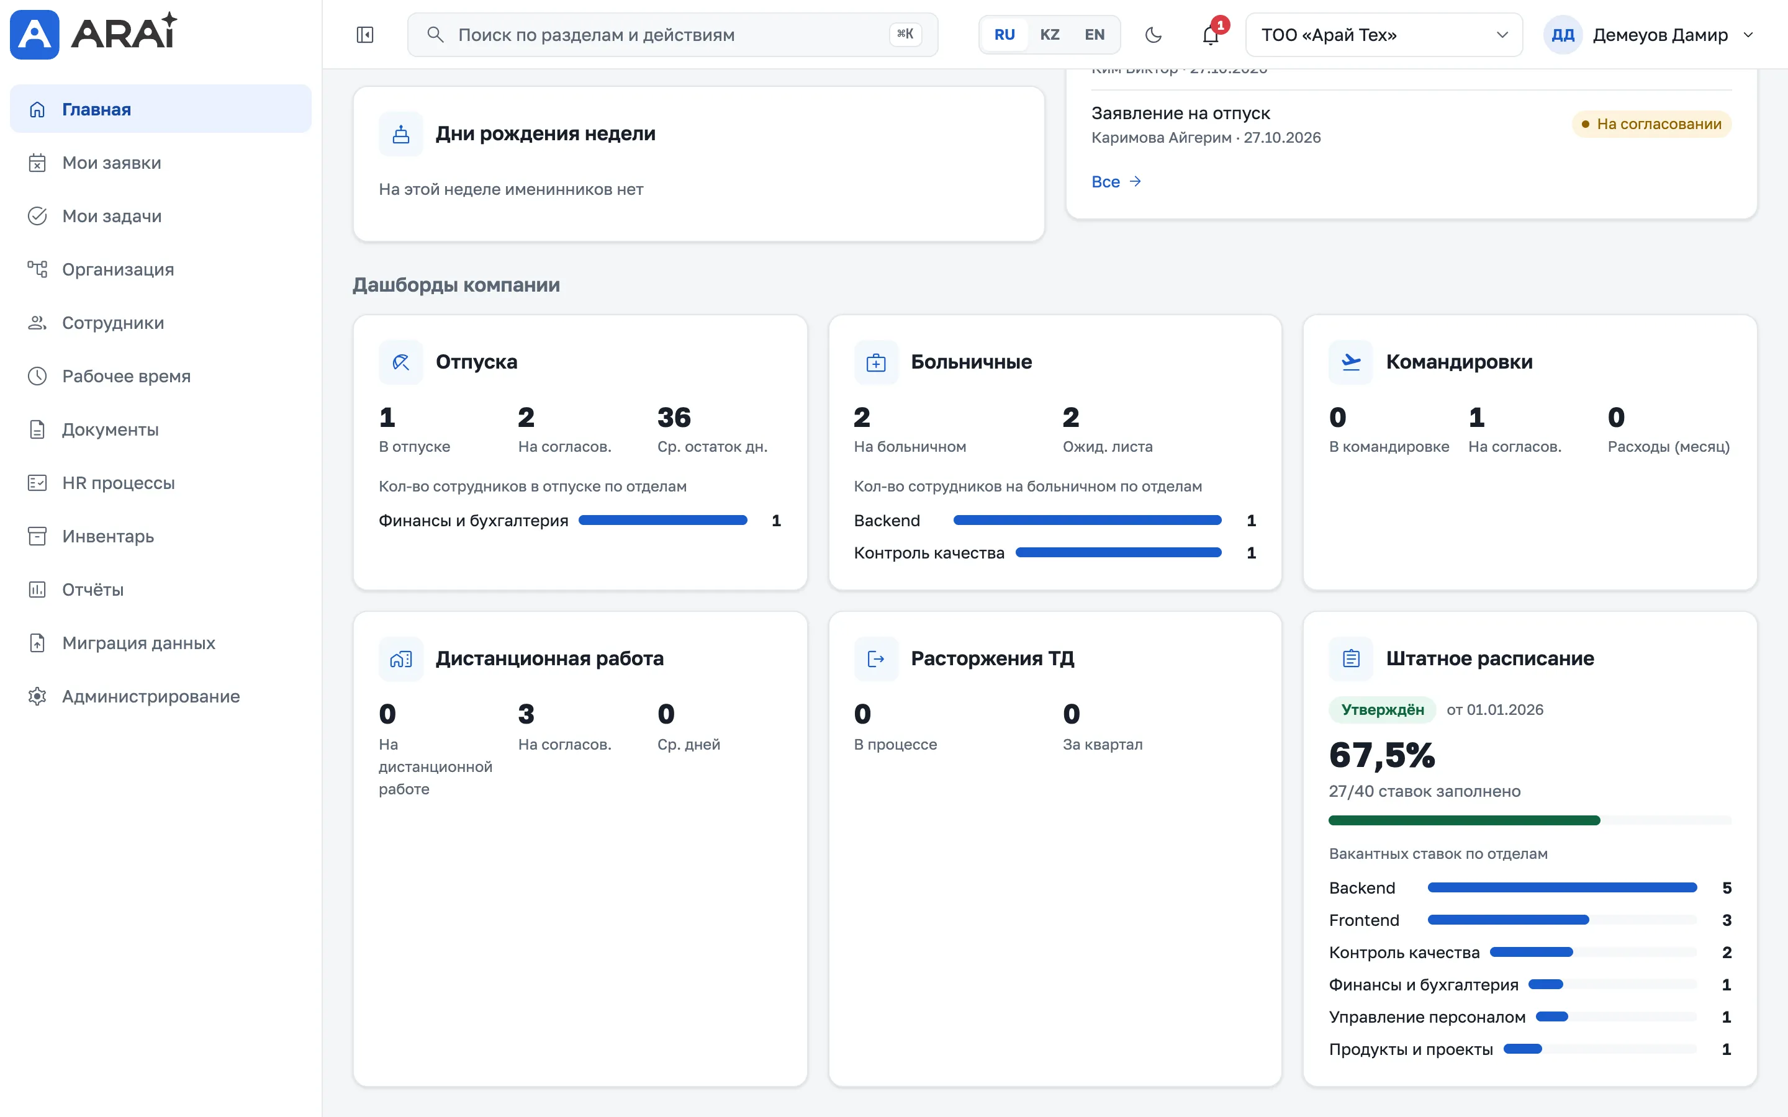The height and width of the screenshot is (1117, 1788).
Task: Click the vacation umbrella icon in Отпуска
Action: (x=401, y=362)
